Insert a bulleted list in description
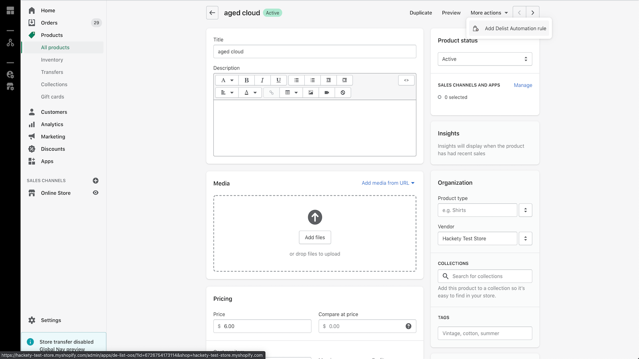The width and height of the screenshot is (639, 359). pyautogui.click(x=296, y=80)
